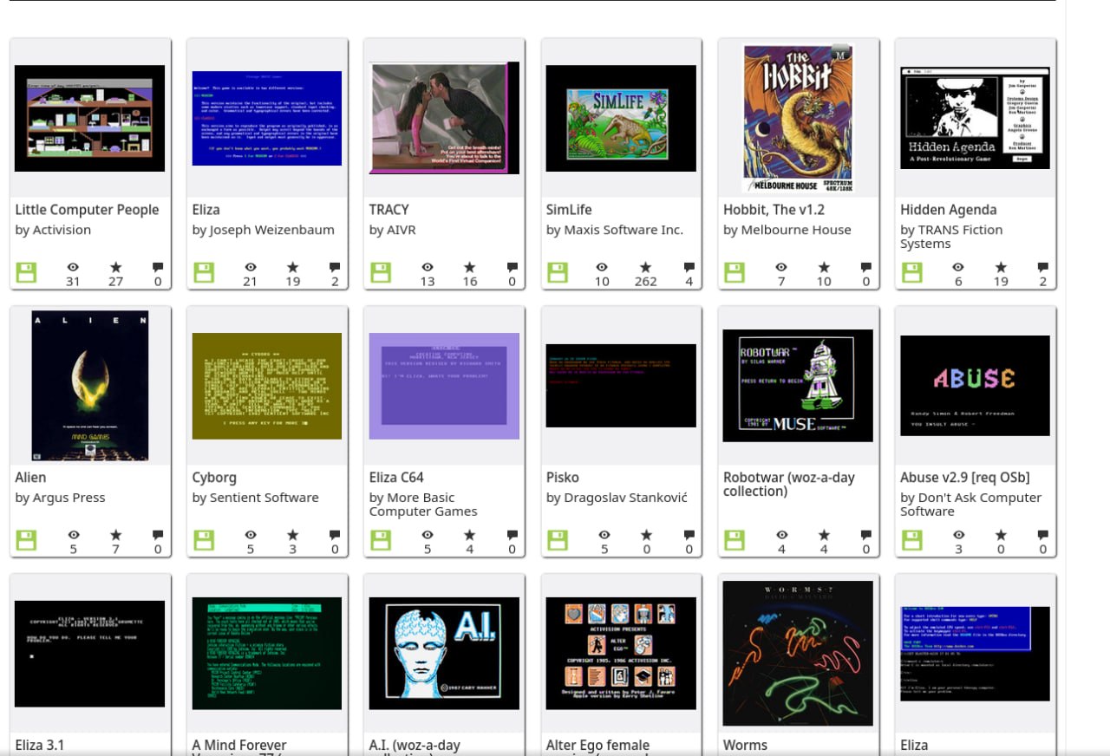Open the Hobbit, The v1.2 title link
This screenshot has width=1110, height=756.
point(774,210)
